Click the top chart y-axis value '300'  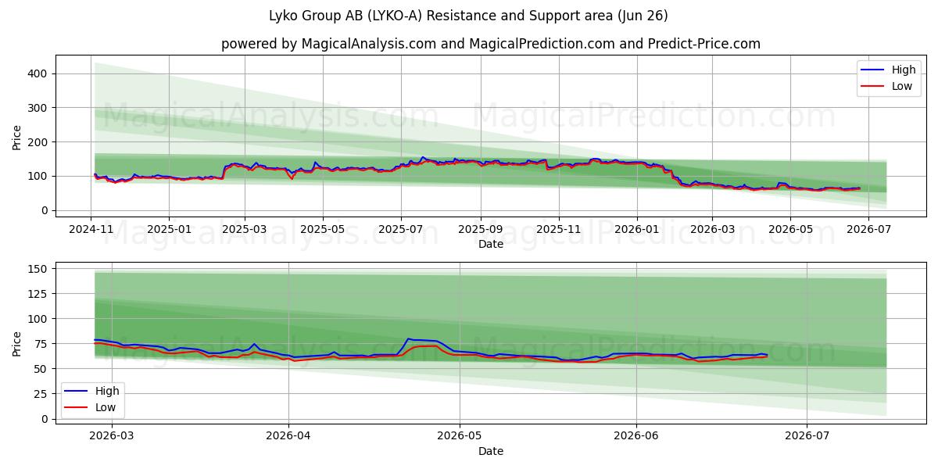click(38, 108)
